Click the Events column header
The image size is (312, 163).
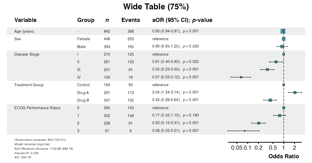[x=131, y=20]
